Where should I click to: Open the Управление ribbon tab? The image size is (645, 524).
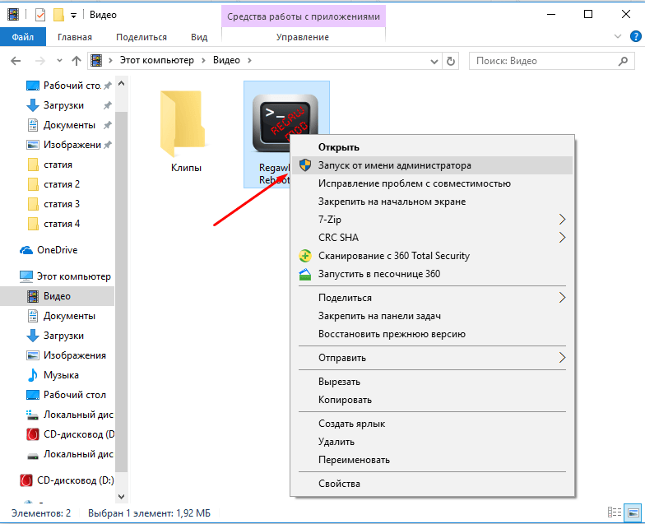click(x=303, y=37)
